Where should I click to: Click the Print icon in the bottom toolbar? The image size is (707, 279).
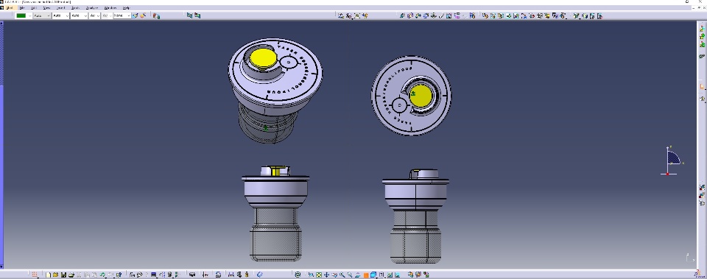pos(71,275)
